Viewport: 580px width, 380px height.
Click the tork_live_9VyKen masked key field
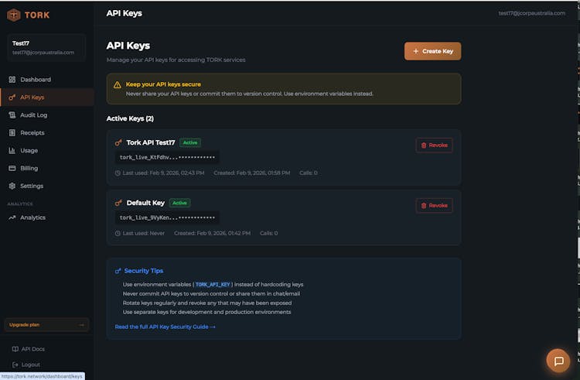(x=167, y=217)
